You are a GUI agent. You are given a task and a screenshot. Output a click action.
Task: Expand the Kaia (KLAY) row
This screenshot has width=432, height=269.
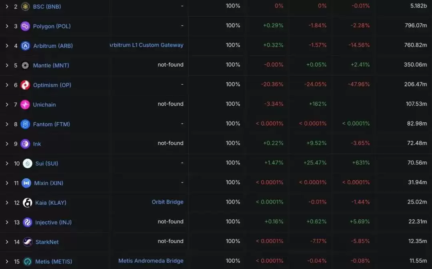7,203
